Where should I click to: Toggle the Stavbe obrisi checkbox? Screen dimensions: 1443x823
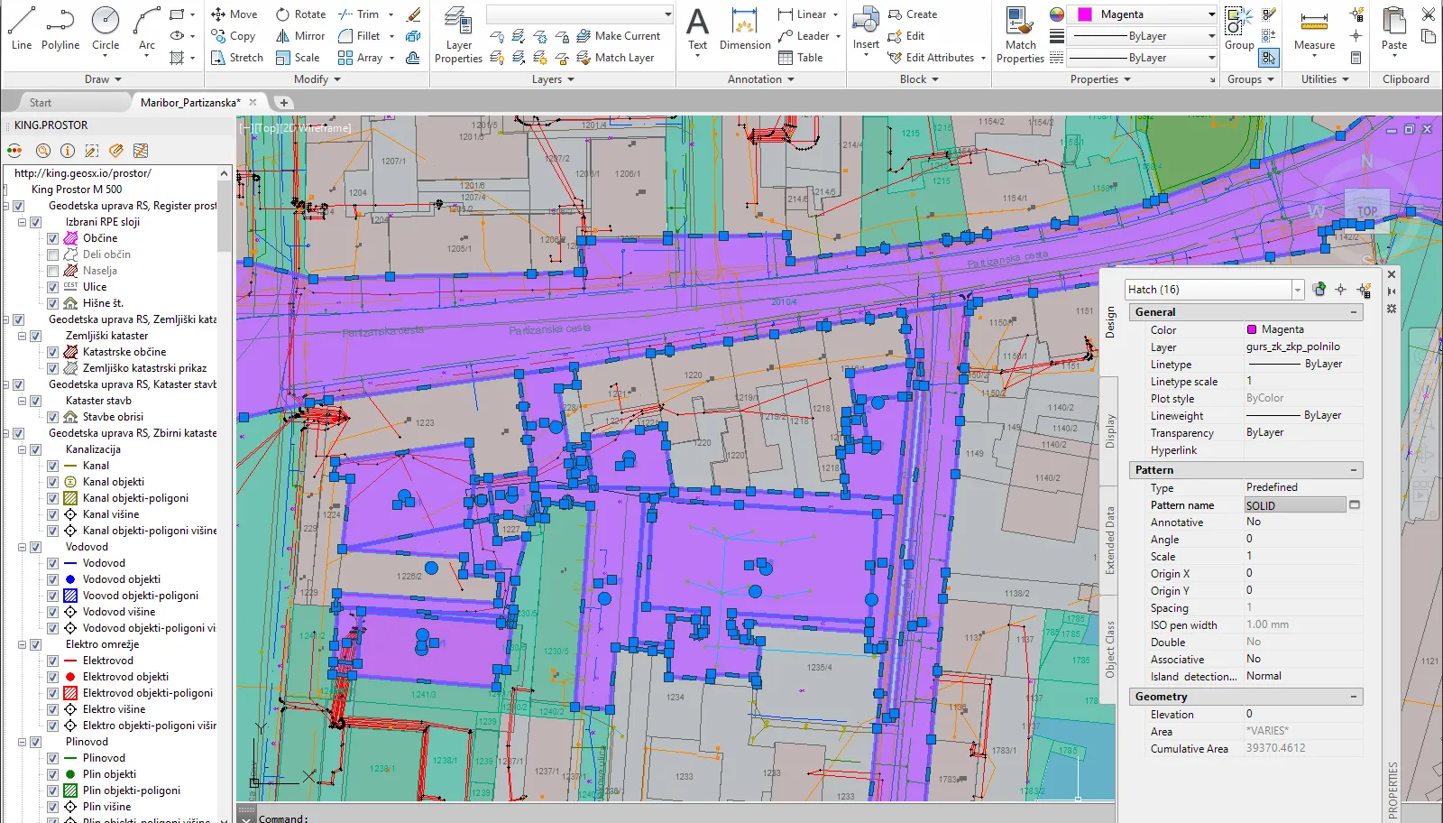click(52, 417)
